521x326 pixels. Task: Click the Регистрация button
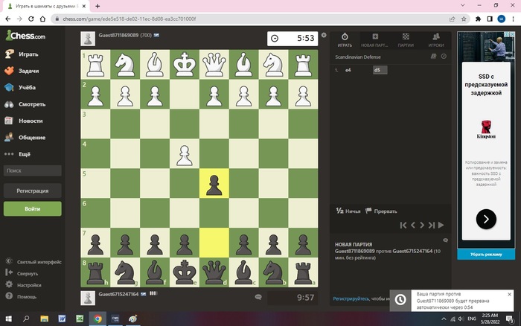pyautogui.click(x=32, y=191)
